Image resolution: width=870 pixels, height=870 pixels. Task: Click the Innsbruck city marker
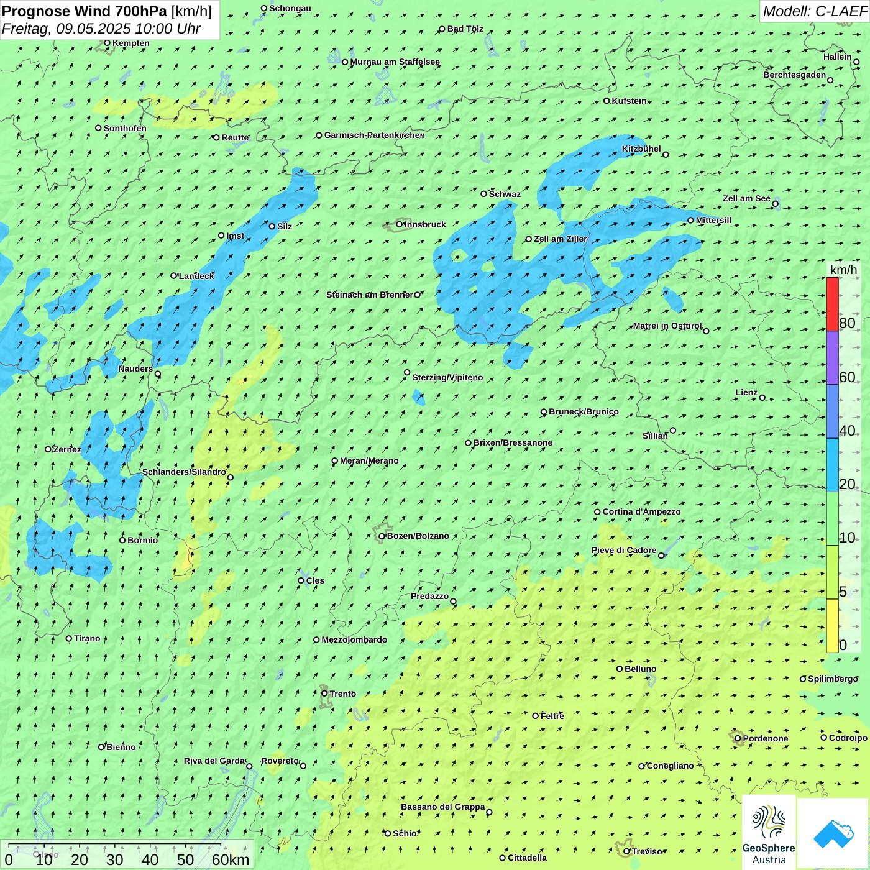[400, 224]
